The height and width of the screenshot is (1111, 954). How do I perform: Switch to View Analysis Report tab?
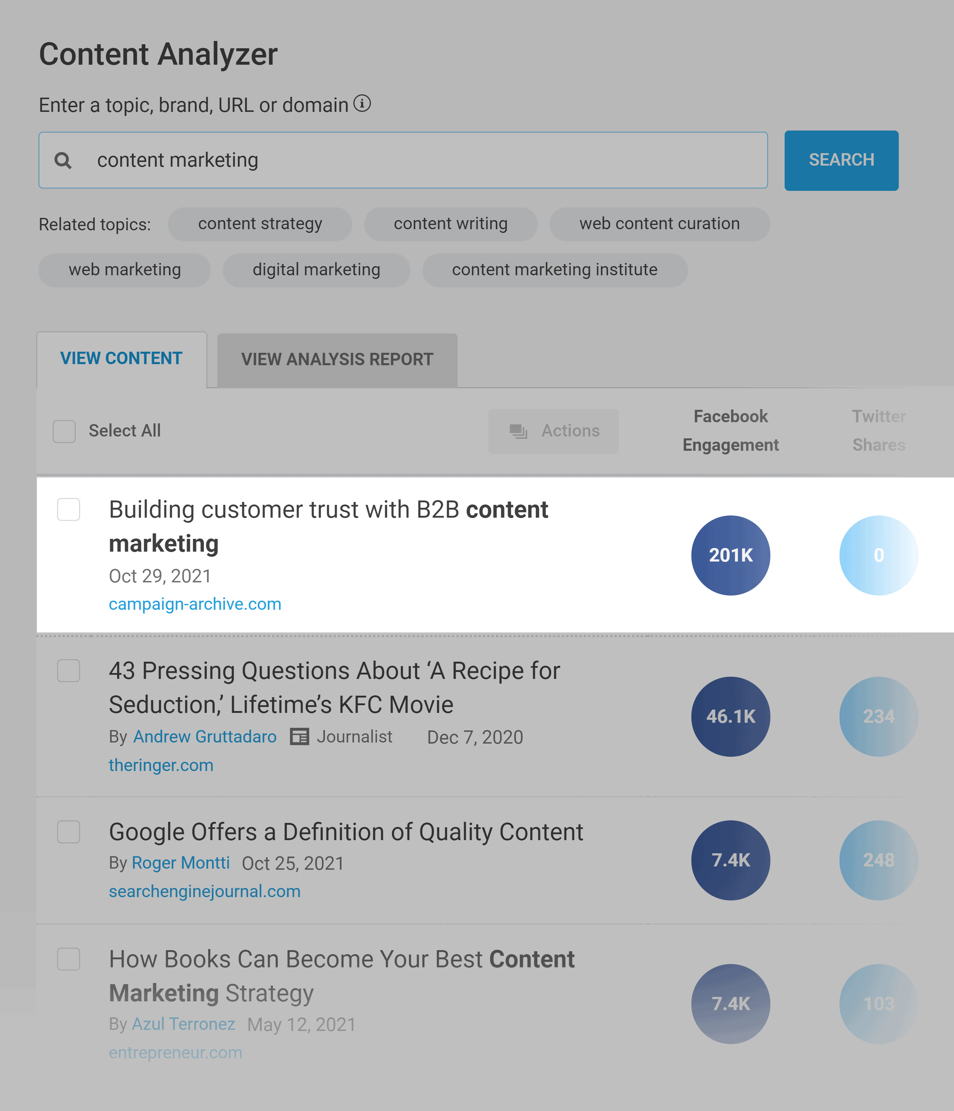[x=337, y=360]
